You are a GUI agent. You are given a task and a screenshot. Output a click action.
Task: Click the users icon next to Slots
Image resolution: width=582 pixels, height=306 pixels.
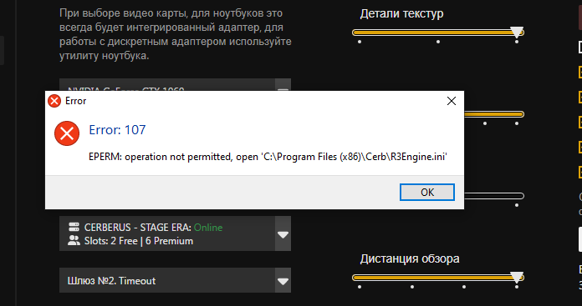(74, 241)
